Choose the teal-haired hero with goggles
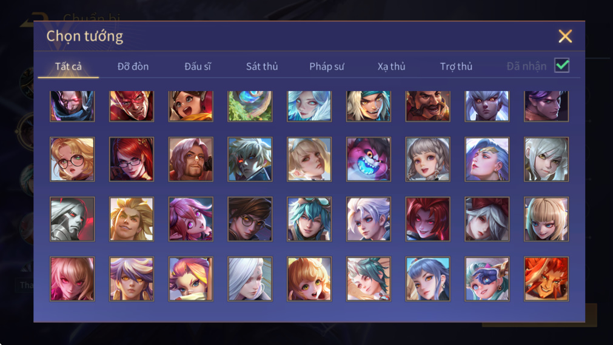Viewport: 613px width, 345px height. click(x=309, y=219)
